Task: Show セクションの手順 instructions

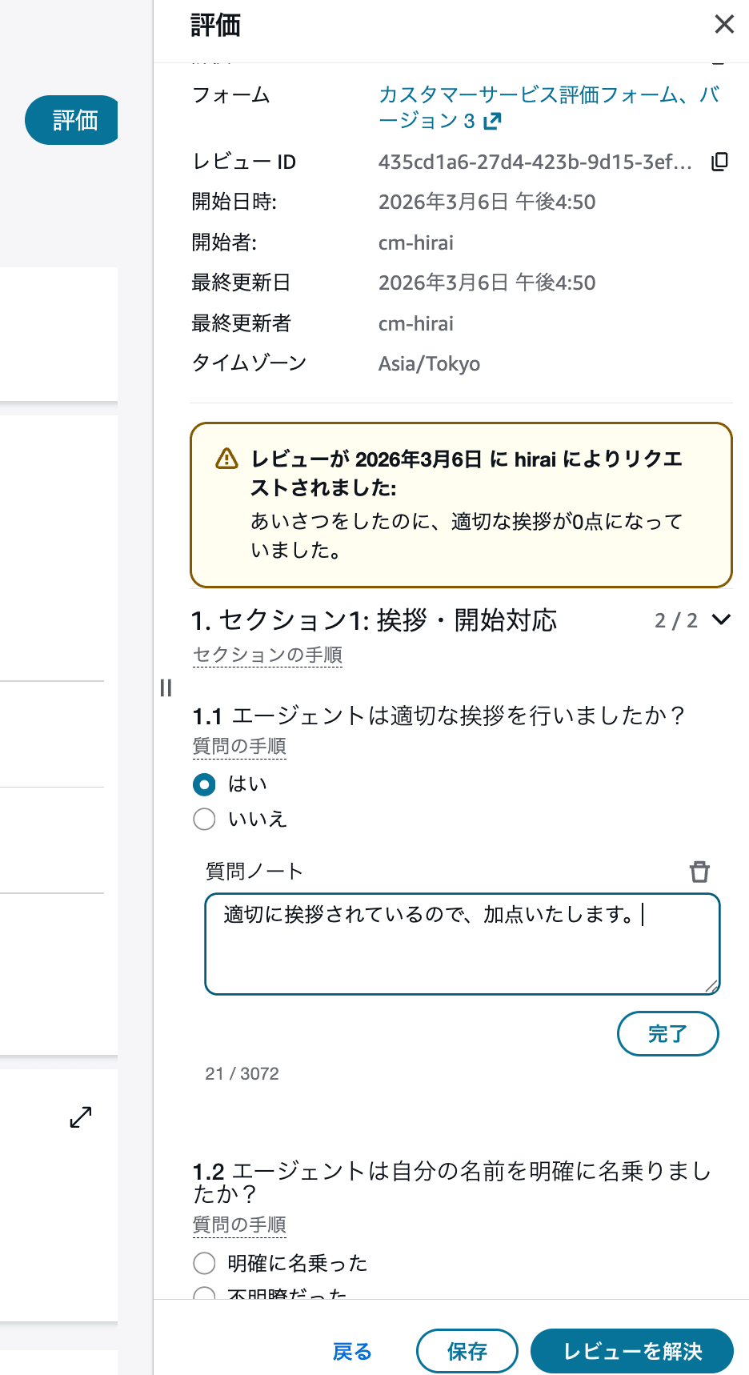Action: [x=266, y=655]
